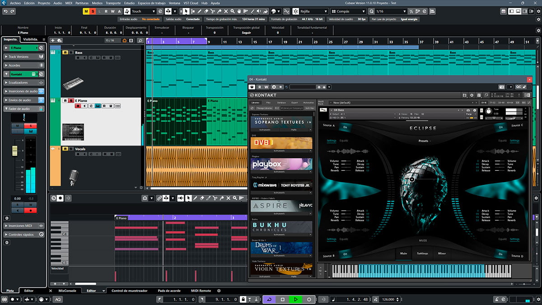Toggle the inspector channel Solo S button
This screenshot has width=542, height=305.
click(x=31, y=125)
